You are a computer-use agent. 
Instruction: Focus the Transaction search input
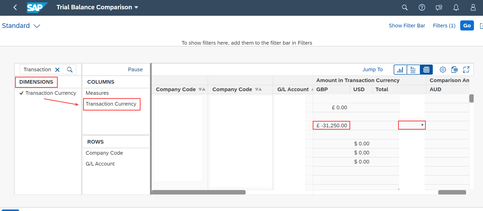coord(37,70)
